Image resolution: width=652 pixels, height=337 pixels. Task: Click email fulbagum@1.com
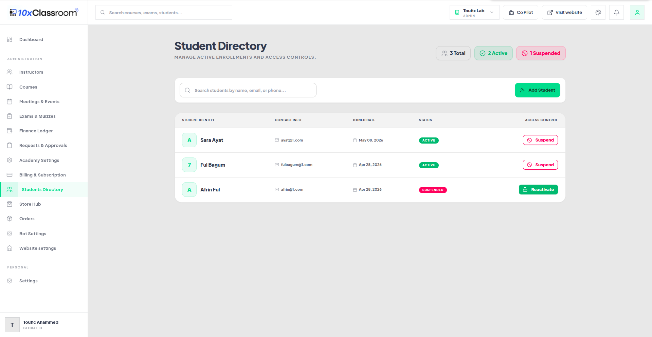pos(296,165)
